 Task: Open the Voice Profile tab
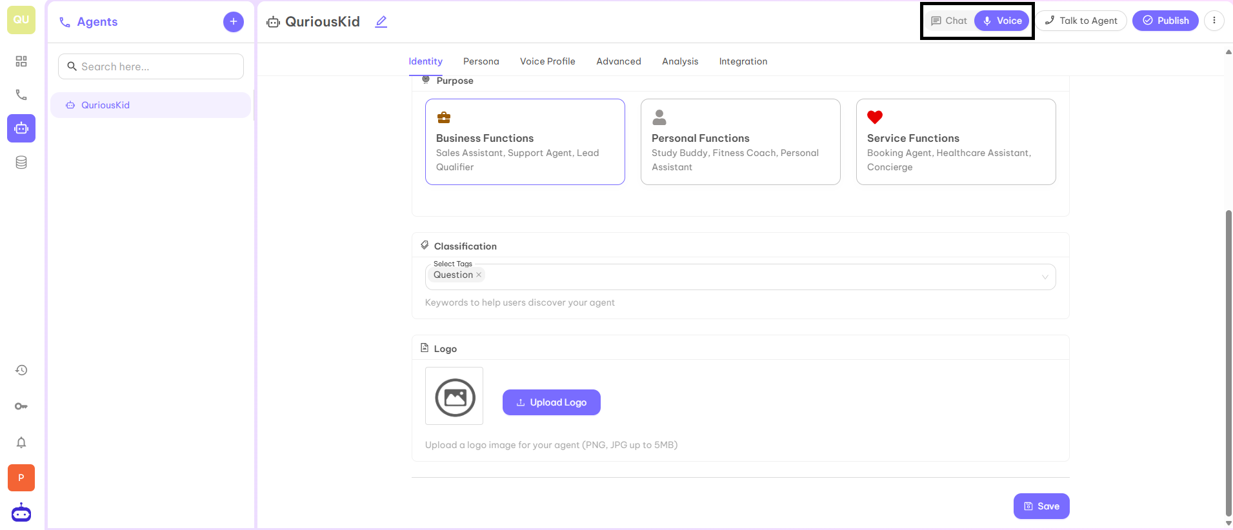point(548,61)
